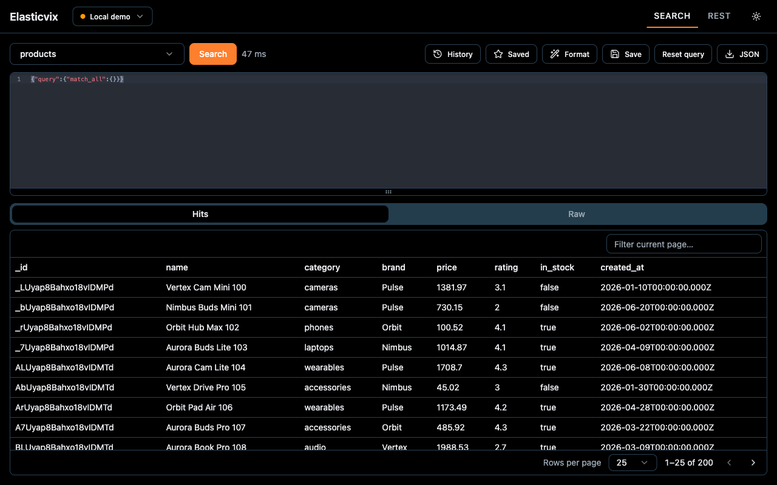Click the price value 485.92
Viewport: 777px width, 485px height.
450,427
